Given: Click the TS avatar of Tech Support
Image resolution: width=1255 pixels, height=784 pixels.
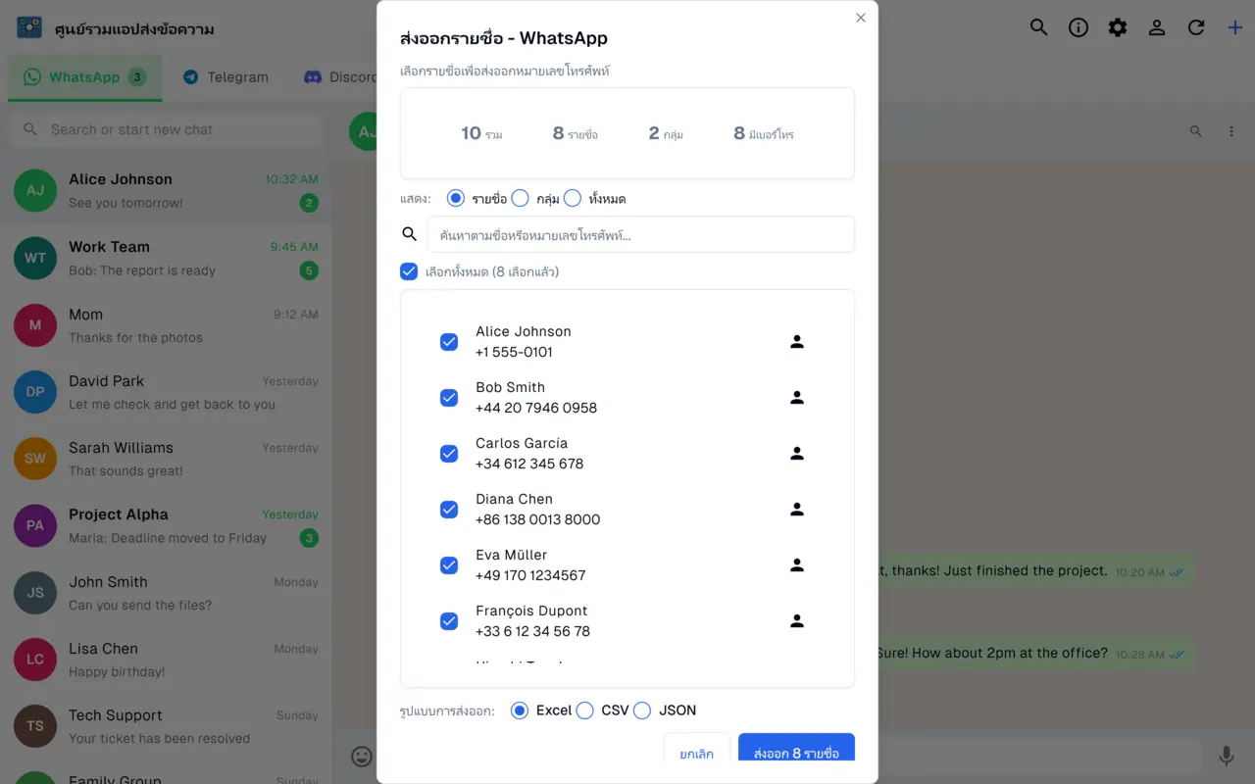Looking at the screenshot, I should tap(35, 726).
